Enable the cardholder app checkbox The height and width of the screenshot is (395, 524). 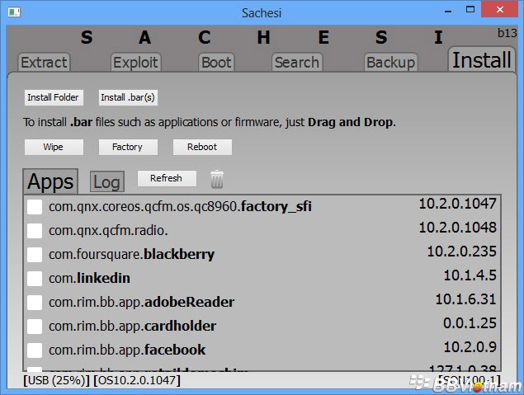(35, 327)
